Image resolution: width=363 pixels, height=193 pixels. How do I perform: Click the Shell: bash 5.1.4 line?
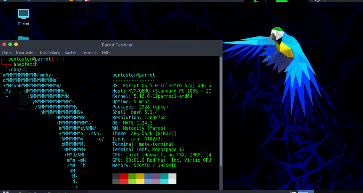click(x=135, y=112)
